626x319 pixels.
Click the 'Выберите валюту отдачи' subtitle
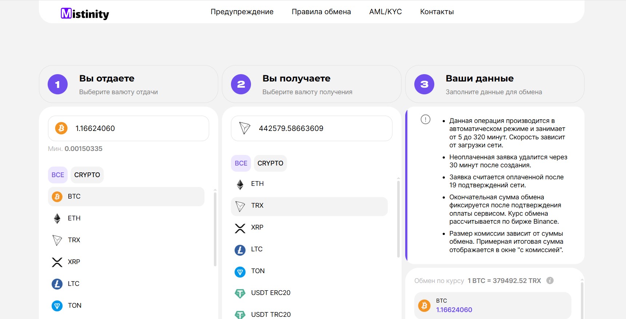point(119,92)
